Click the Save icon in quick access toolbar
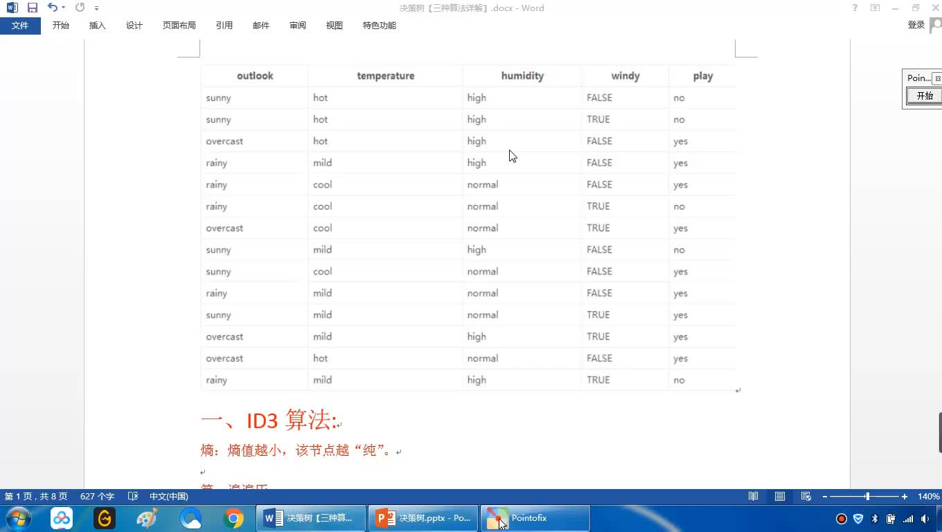 pyautogui.click(x=32, y=8)
